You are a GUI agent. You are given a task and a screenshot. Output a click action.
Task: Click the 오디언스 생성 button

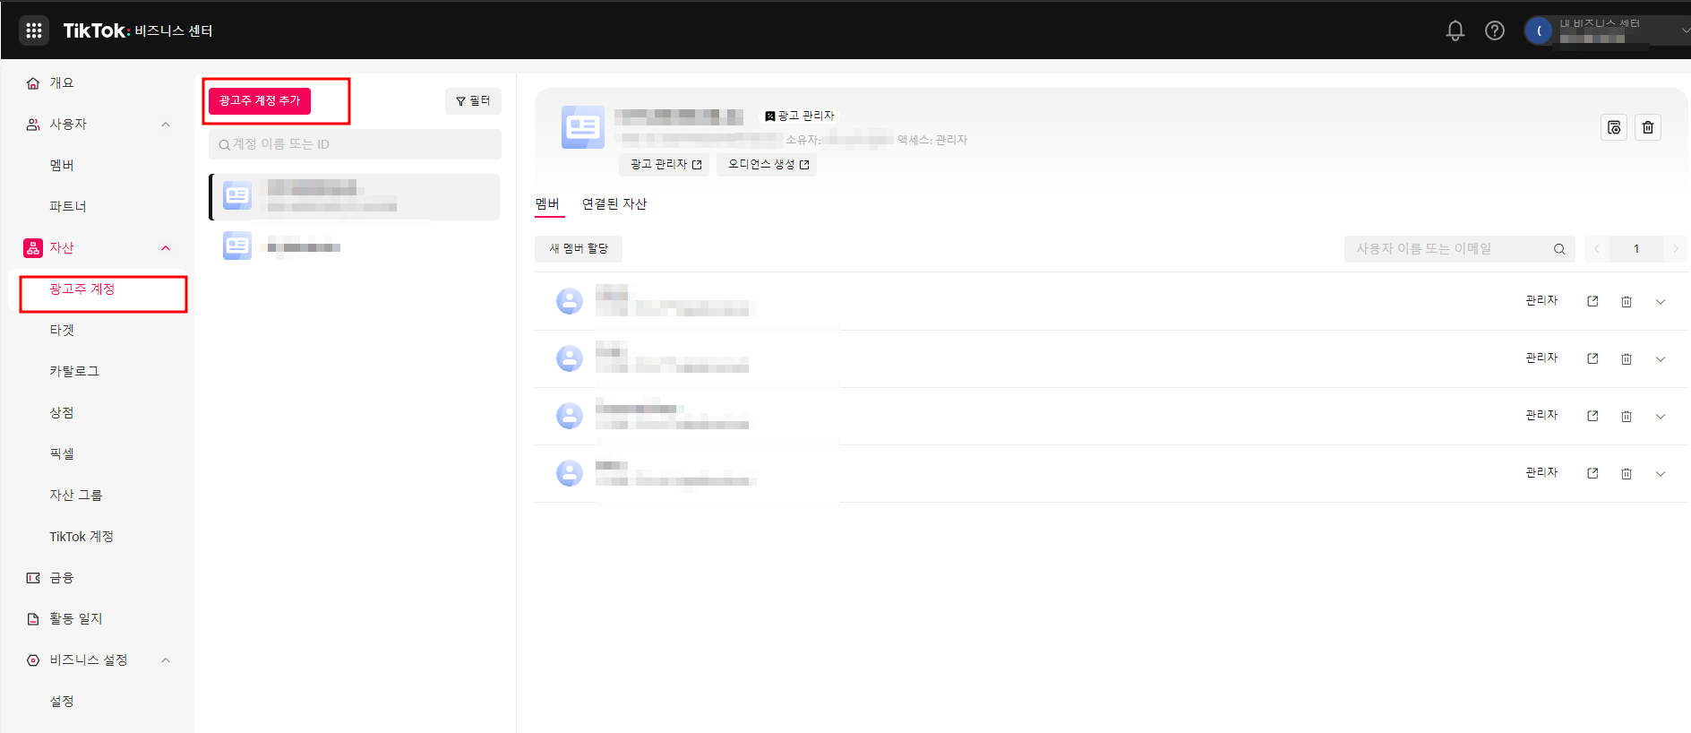(768, 165)
